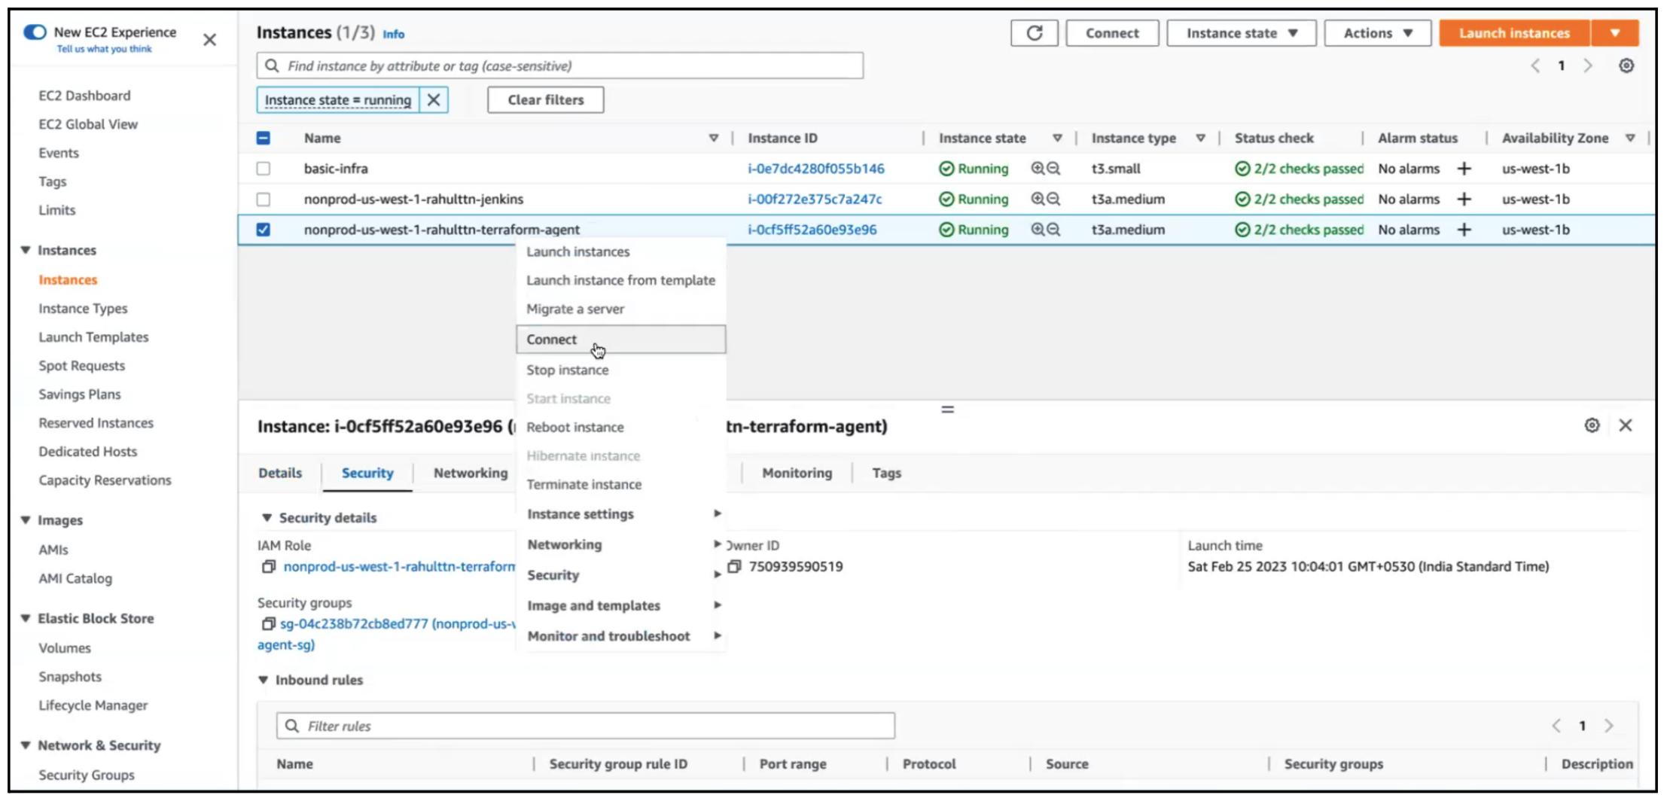Sort by Instance state column arrow

[x=1057, y=138]
